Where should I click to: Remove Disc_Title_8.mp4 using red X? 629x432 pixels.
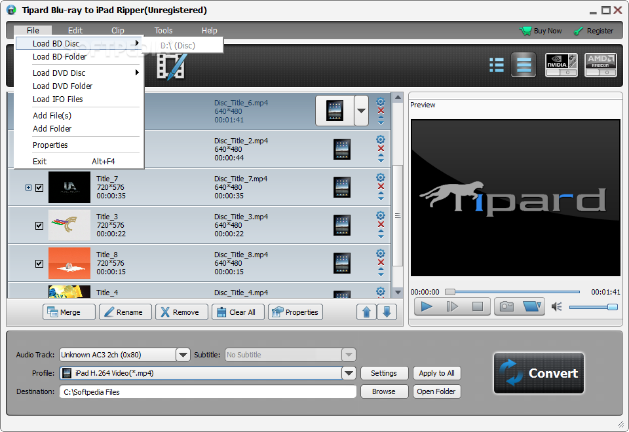click(381, 262)
